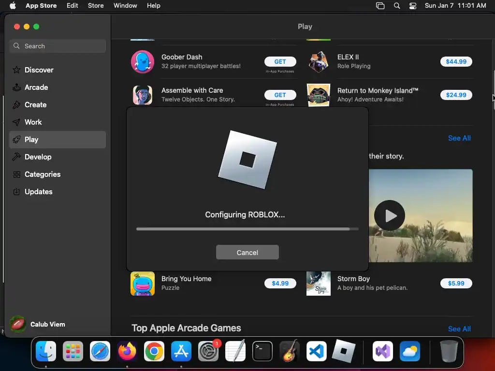Open the Edit menu

73,6
